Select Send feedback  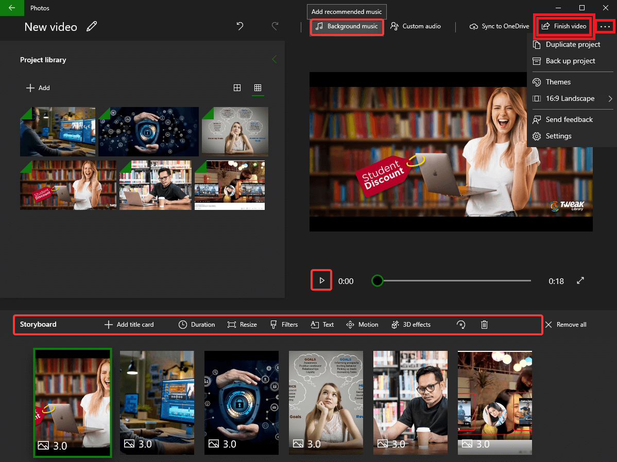[x=571, y=119]
